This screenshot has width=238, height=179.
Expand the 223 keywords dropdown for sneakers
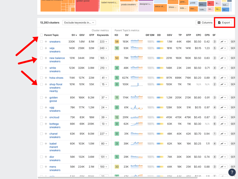(103, 42)
